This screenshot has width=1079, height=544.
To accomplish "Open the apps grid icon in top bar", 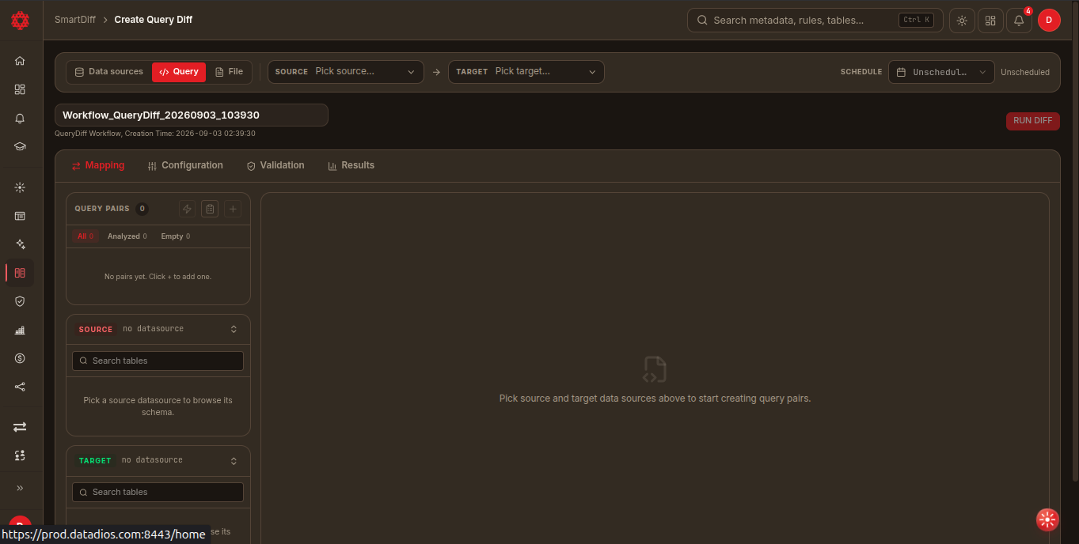I will click(x=990, y=21).
